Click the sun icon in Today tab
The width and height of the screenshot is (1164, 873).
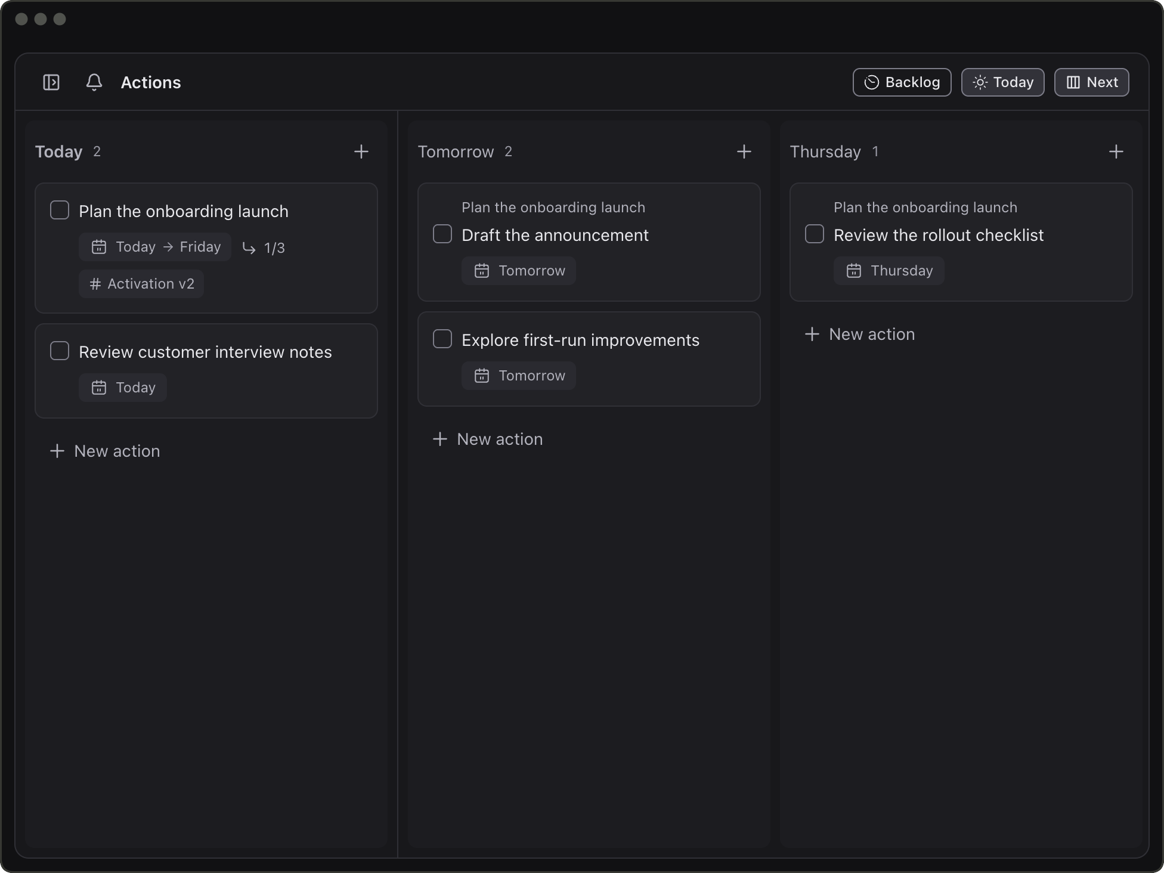pyautogui.click(x=980, y=82)
